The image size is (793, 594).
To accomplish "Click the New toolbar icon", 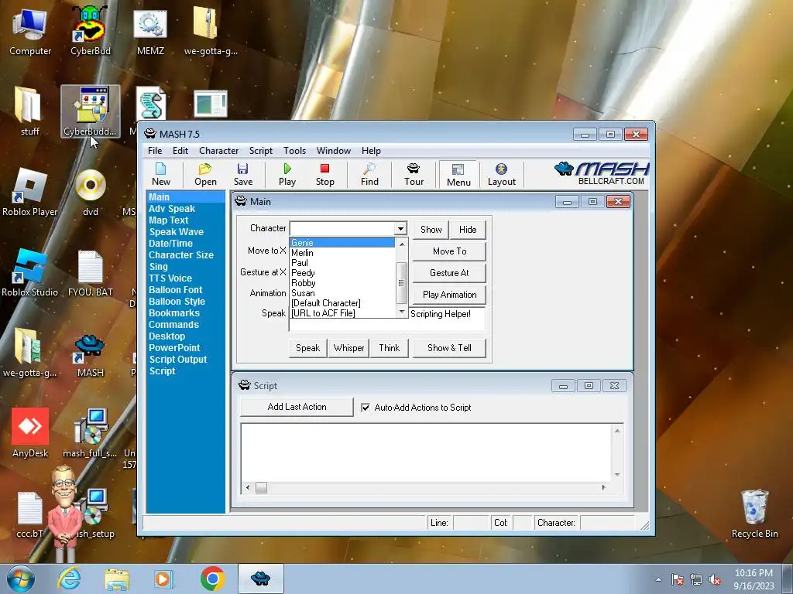I will coord(161,175).
